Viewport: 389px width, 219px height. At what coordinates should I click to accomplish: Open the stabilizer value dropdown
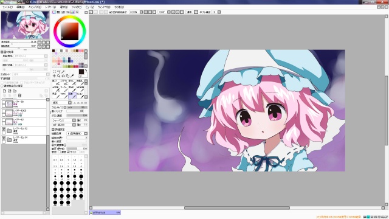(x=219, y=12)
